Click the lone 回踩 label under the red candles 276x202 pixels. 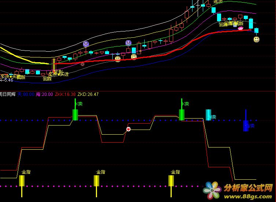48,79
